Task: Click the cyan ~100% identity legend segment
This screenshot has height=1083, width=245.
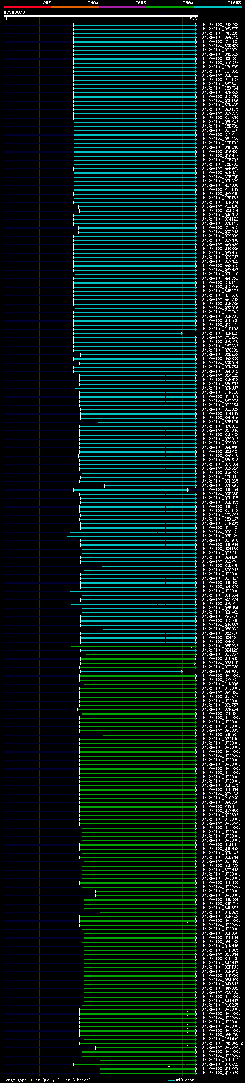Action: [218, 7]
